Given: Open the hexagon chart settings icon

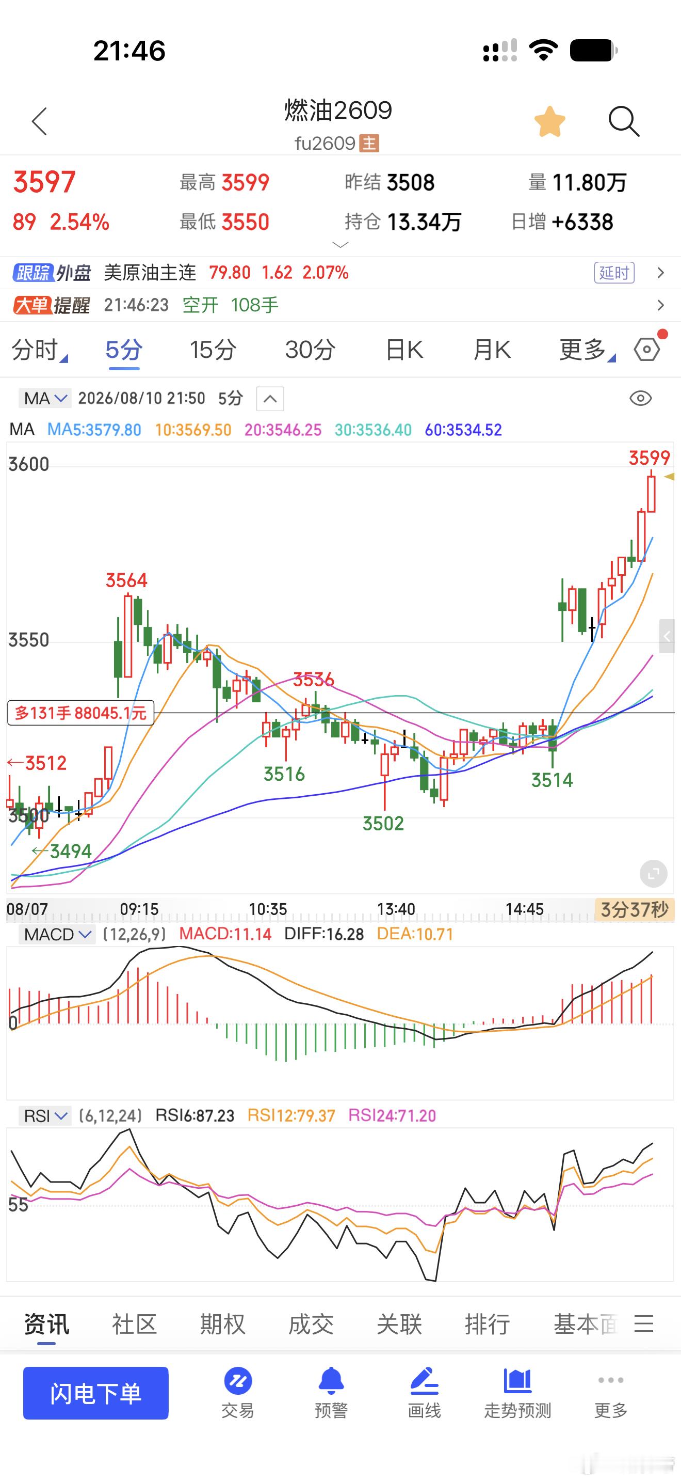Looking at the screenshot, I should coord(647,349).
